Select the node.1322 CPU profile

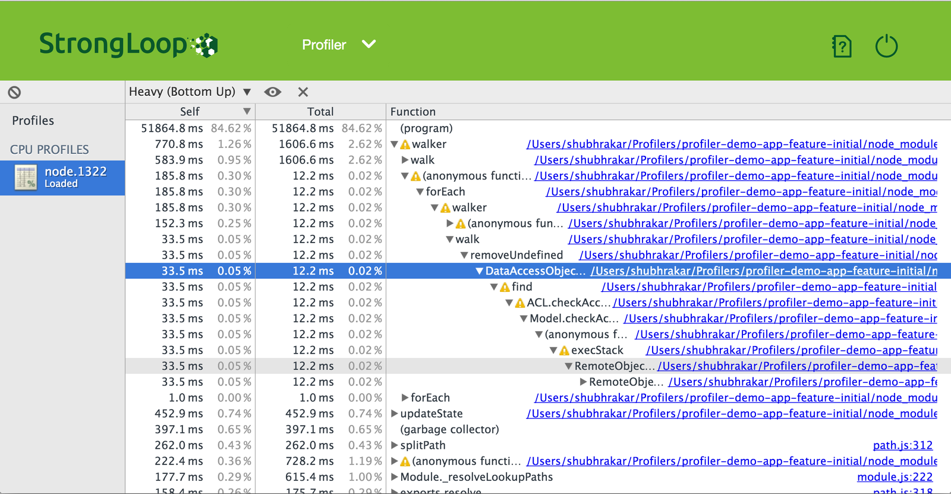[x=62, y=177]
